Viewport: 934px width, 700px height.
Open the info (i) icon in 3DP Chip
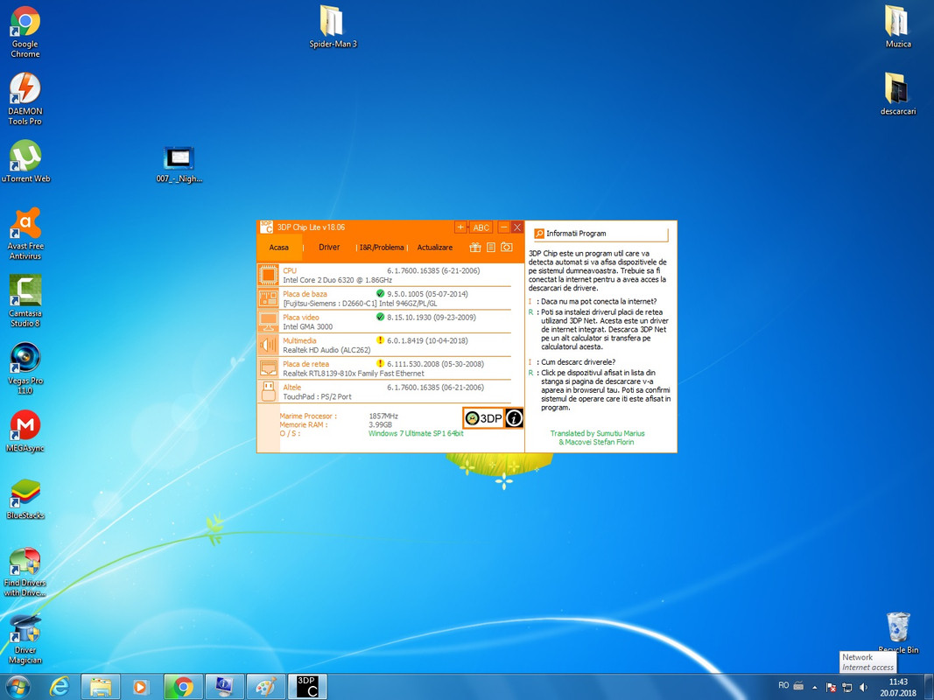(x=514, y=418)
